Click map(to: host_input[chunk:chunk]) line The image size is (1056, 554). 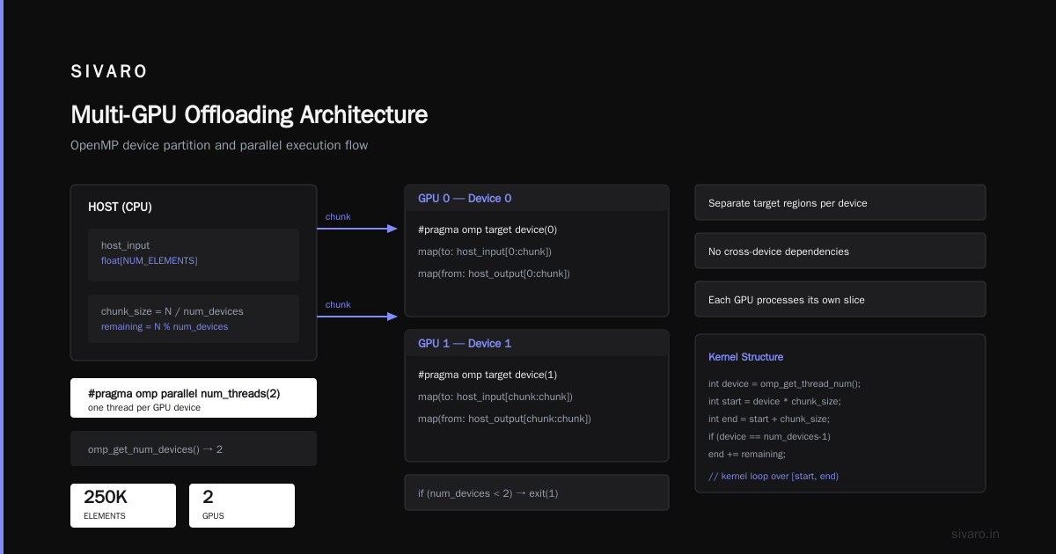pyautogui.click(x=495, y=397)
